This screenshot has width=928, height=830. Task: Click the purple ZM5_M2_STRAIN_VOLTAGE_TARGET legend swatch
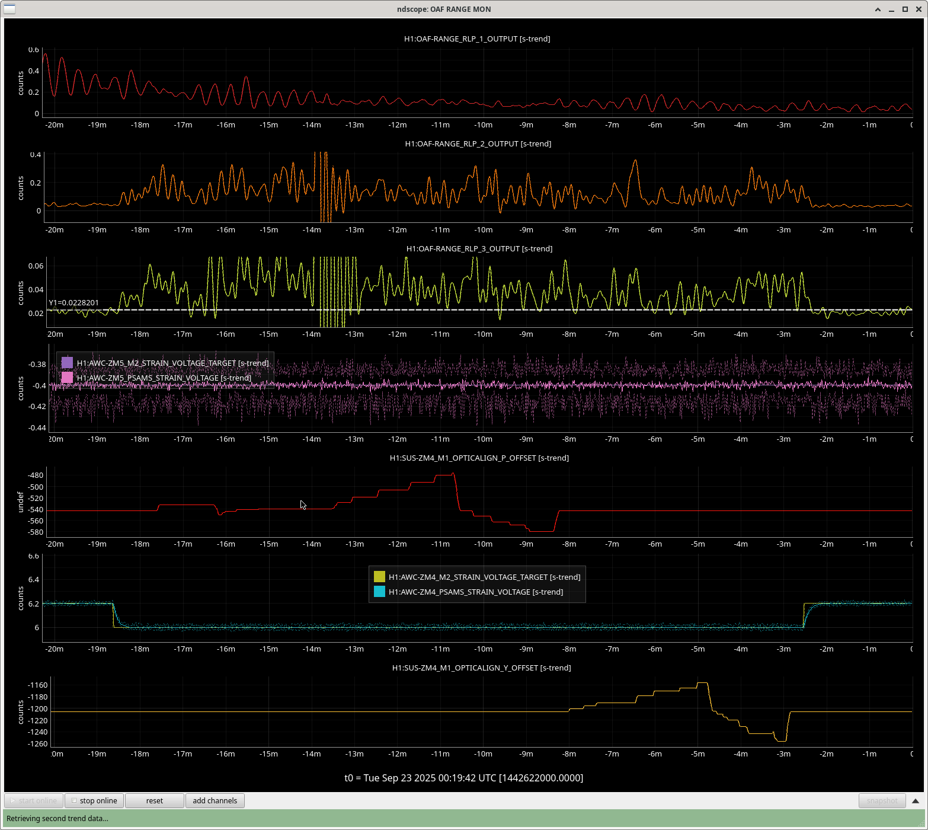(68, 363)
